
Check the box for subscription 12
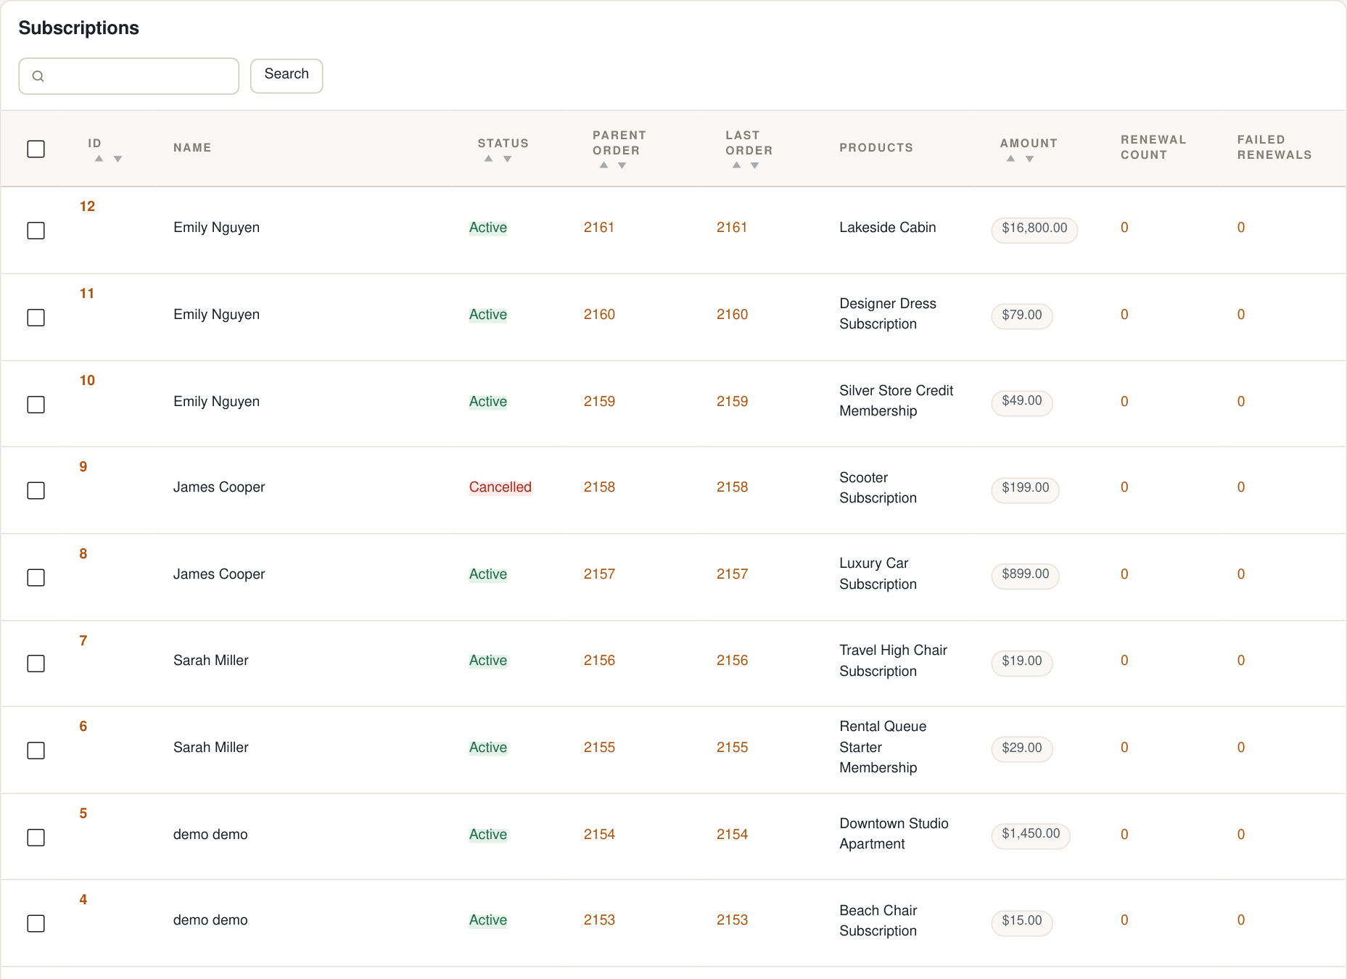(36, 231)
